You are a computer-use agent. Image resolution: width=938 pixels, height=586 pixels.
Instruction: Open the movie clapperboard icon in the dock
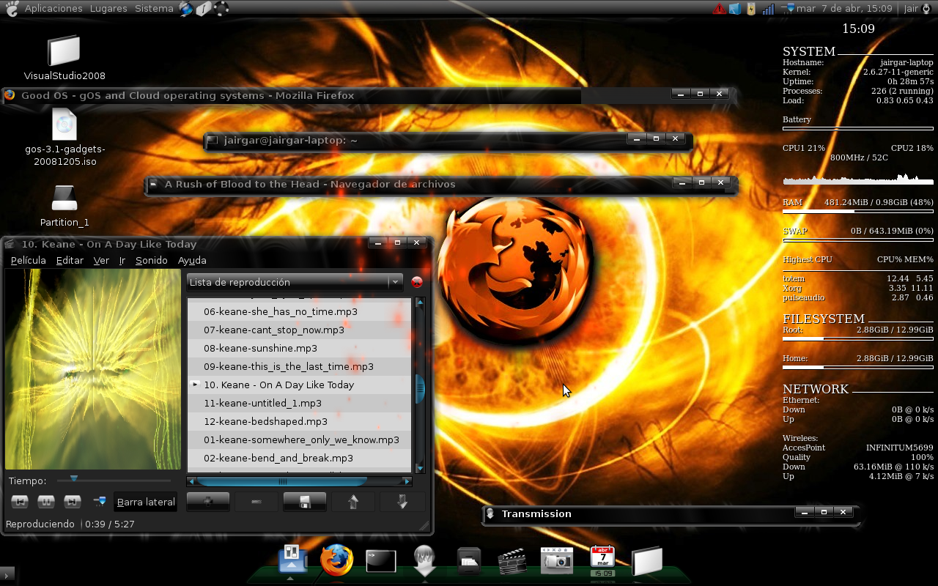coord(512,561)
